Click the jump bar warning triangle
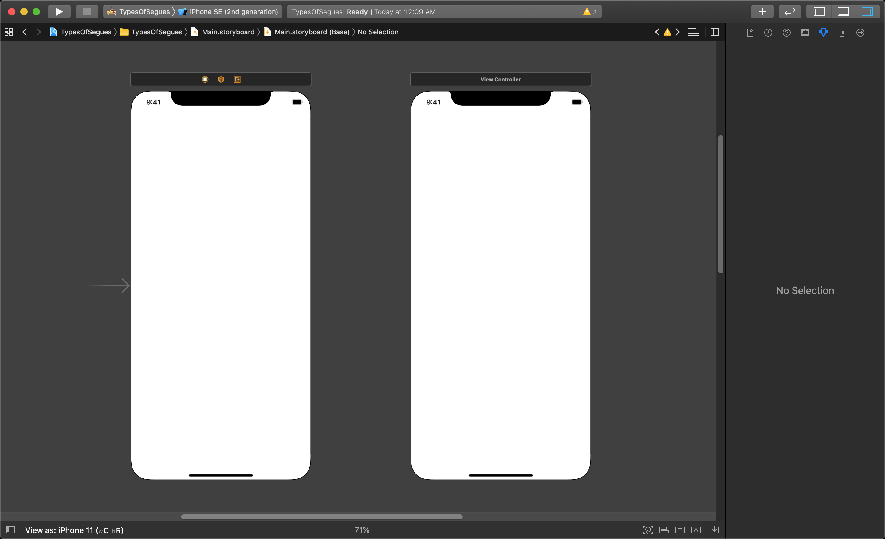Image resolution: width=885 pixels, height=539 pixels. pyautogui.click(x=667, y=32)
